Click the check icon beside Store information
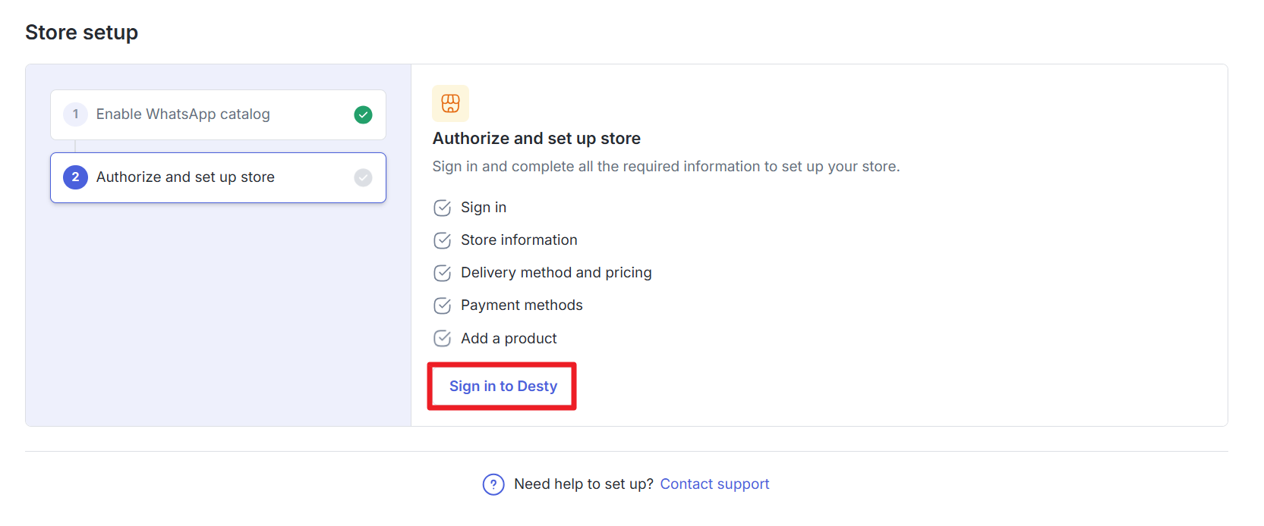Screen dimensions: 1264x526 [x=442, y=240]
